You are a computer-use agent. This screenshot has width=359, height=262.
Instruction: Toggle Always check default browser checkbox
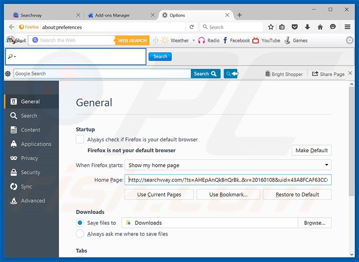coord(80,139)
